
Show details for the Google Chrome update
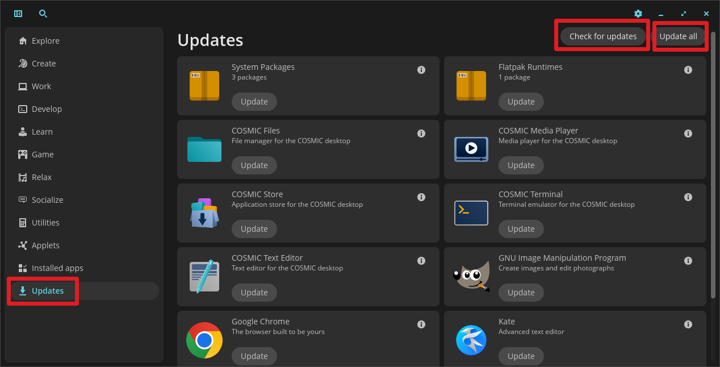[x=421, y=324]
